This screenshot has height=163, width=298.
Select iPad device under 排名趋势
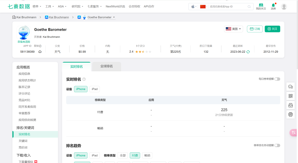pyautogui.click(x=95, y=155)
